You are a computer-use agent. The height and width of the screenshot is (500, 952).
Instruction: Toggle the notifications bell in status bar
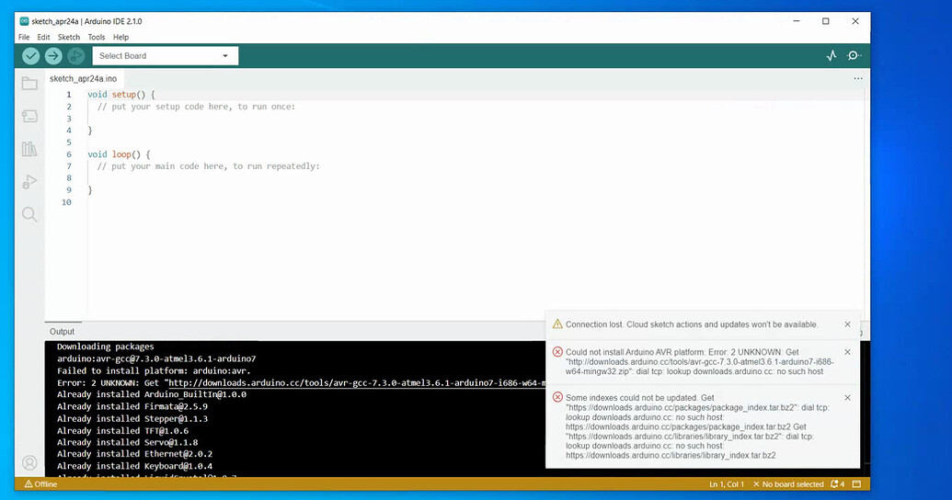pyautogui.click(x=837, y=484)
